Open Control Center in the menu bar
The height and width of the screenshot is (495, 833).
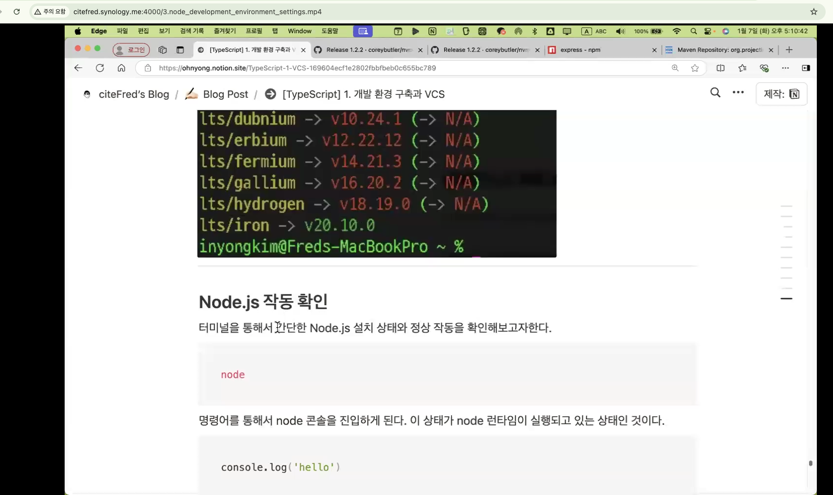(x=709, y=31)
